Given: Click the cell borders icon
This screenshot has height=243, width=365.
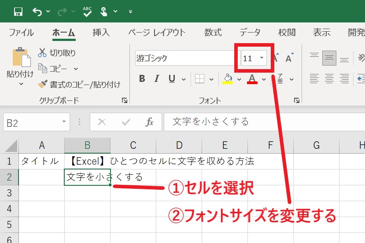Looking at the screenshot, I should [200, 79].
